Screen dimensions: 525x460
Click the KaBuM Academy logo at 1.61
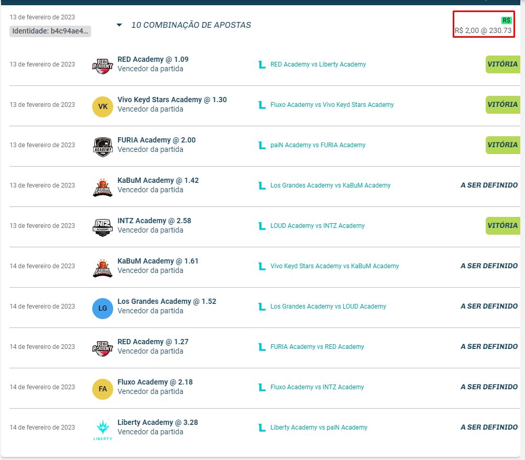pyautogui.click(x=103, y=268)
